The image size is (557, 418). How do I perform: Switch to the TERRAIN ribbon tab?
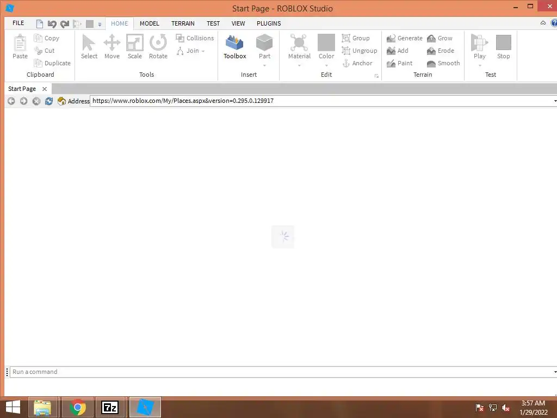click(x=183, y=23)
